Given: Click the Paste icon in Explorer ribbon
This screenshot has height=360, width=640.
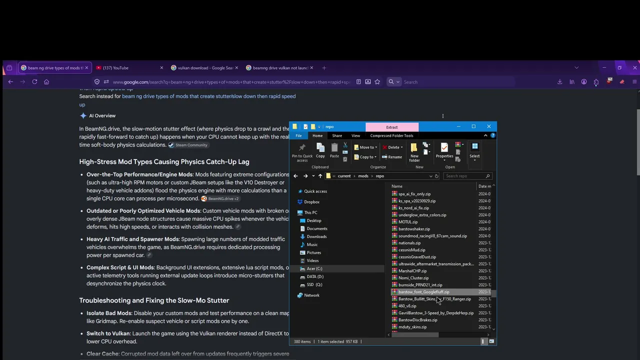Looking at the screenshot, I should tap(334, 150).
